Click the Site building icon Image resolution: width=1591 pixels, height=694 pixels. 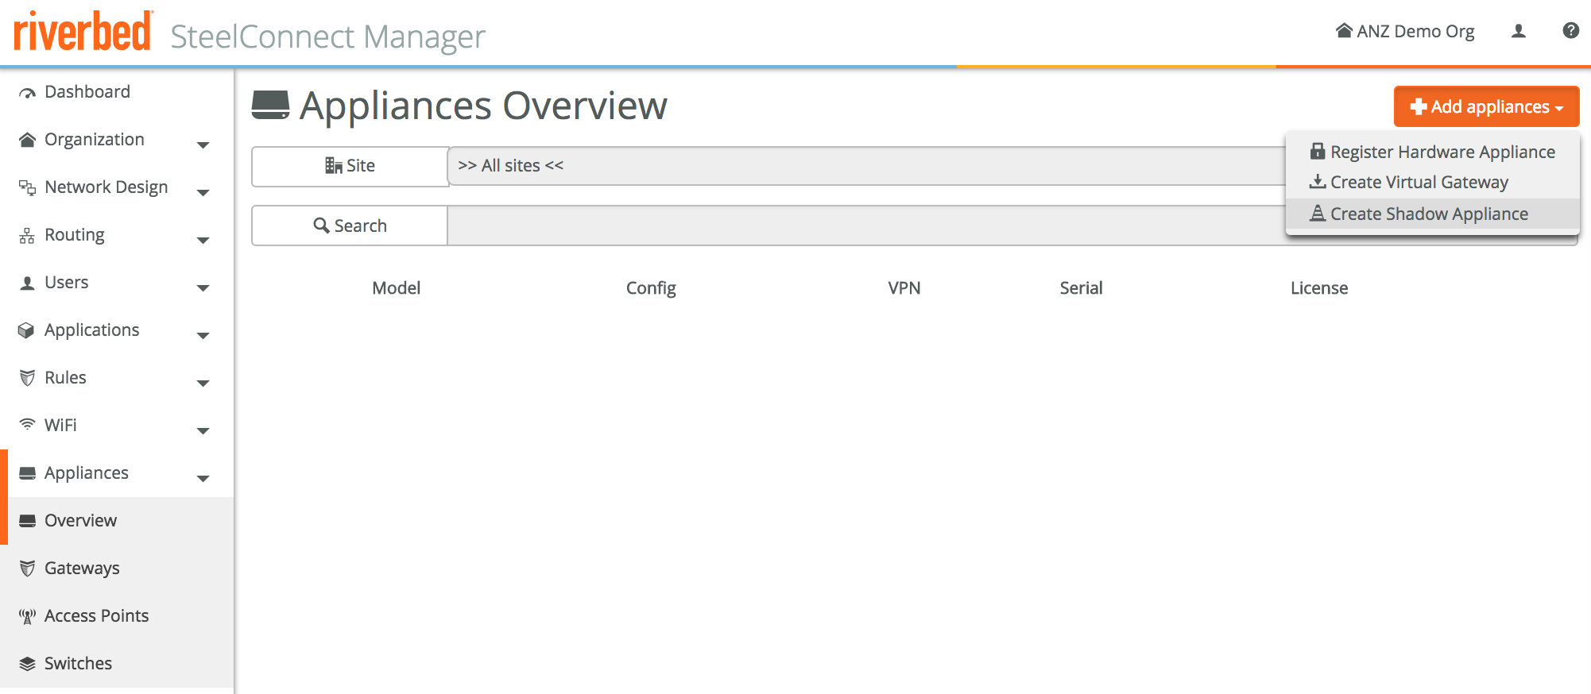[334, 165]
